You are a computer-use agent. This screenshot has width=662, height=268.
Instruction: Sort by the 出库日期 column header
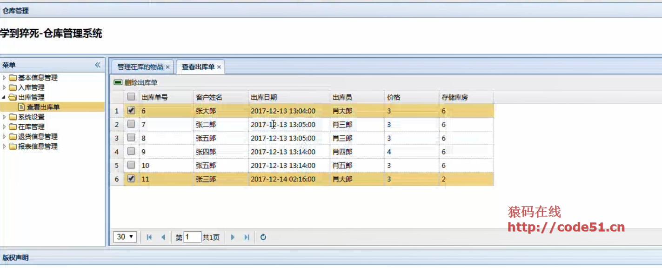coord(264,97)
